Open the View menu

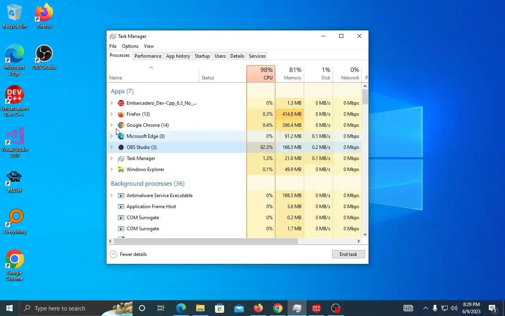[149, 46]
